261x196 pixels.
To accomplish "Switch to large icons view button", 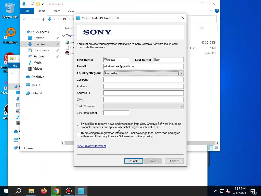I will 216,148.
